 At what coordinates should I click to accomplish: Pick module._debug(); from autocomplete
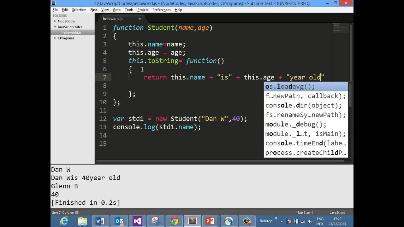(306, 124)
